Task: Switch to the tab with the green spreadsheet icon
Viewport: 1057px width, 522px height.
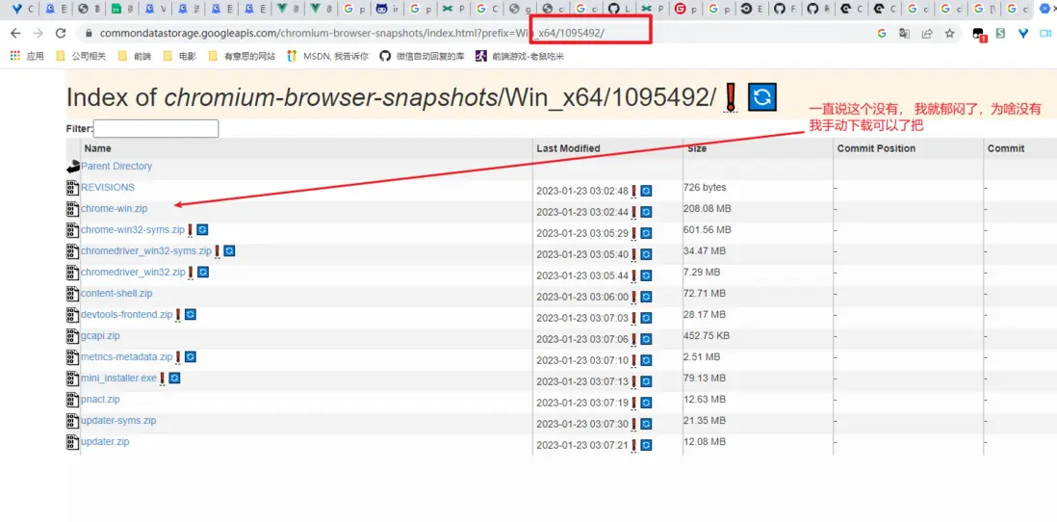Action: click(123, 9)
